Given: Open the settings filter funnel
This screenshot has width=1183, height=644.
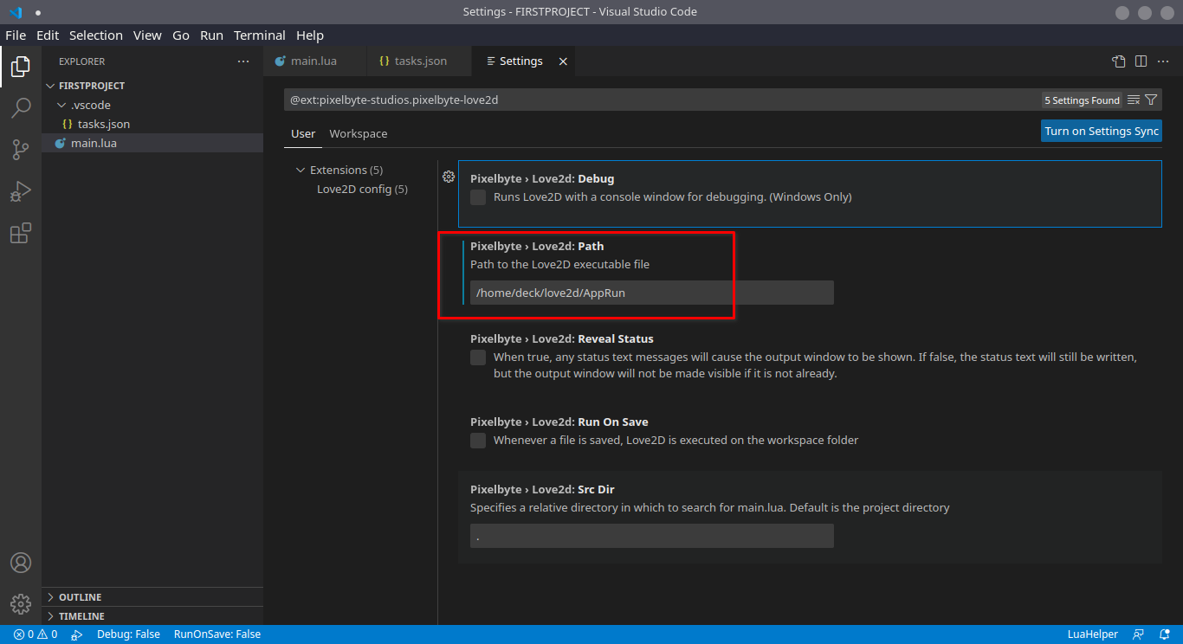Looking at the screenshot, I should [1151, 100].
